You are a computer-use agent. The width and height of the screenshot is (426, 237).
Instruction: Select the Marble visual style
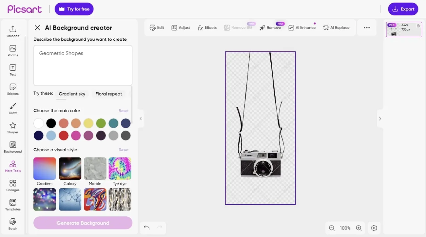point(95,169)
